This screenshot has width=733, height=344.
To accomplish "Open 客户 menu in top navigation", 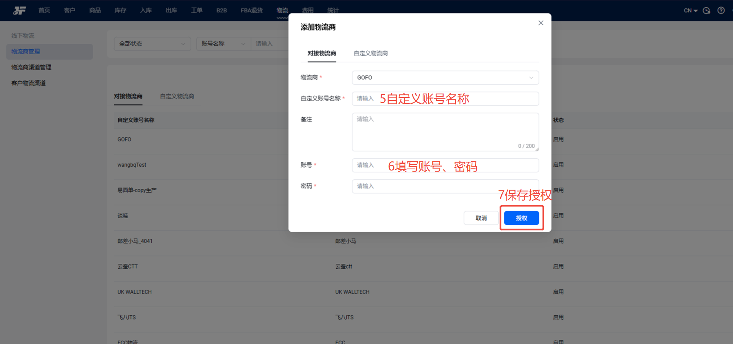I will 70,10.
